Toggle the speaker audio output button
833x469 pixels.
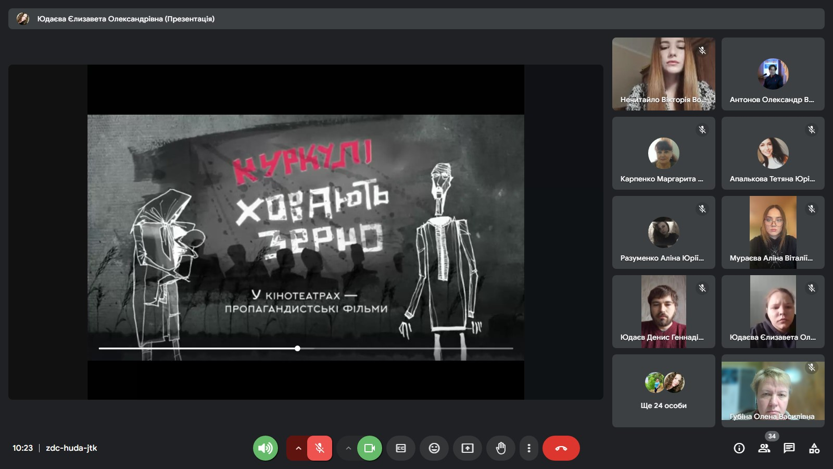click(x=266, y=448)
